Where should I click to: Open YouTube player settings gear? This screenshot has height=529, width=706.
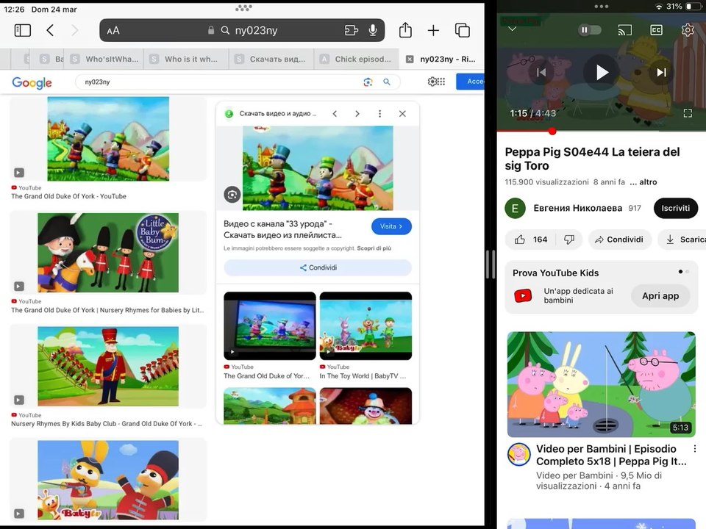coord(688,30)
